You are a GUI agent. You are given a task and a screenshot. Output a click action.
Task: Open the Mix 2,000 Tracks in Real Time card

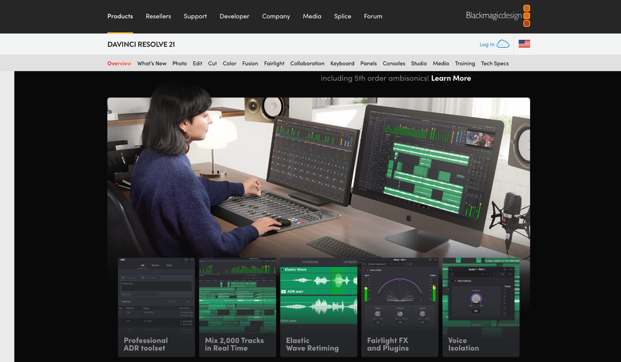pos(238,307)
